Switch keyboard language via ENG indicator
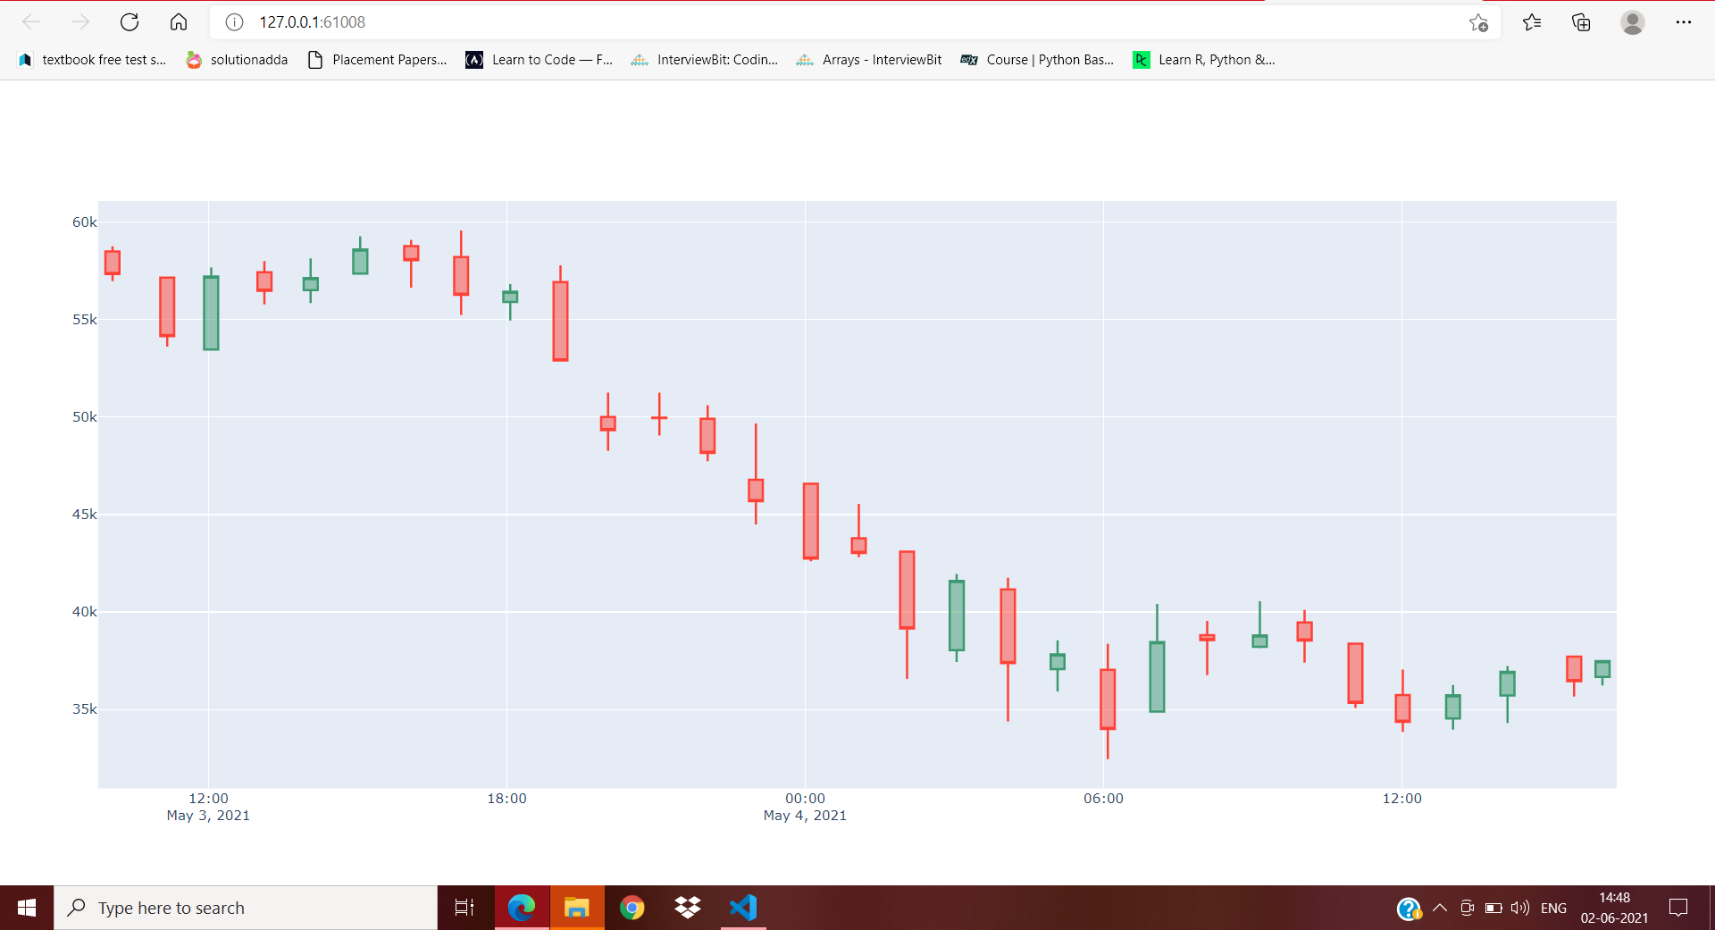This screenshot has width=1715, height=930. point(1554,908)
